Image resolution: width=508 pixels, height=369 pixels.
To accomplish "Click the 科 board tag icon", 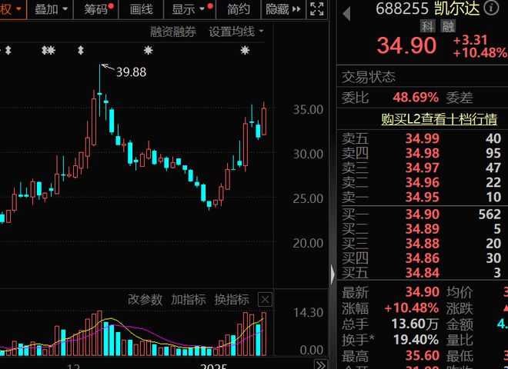I will click(x=428, y=26).
